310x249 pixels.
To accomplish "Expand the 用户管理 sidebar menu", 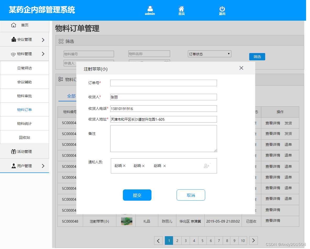I will [43, 165].
